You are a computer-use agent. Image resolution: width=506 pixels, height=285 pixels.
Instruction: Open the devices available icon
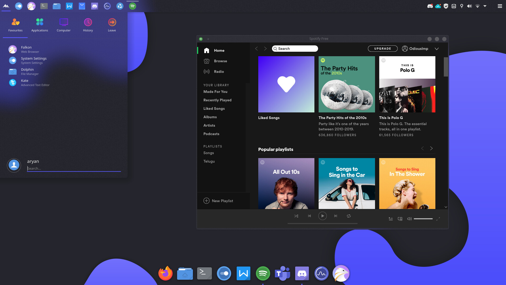pos(400,219)
